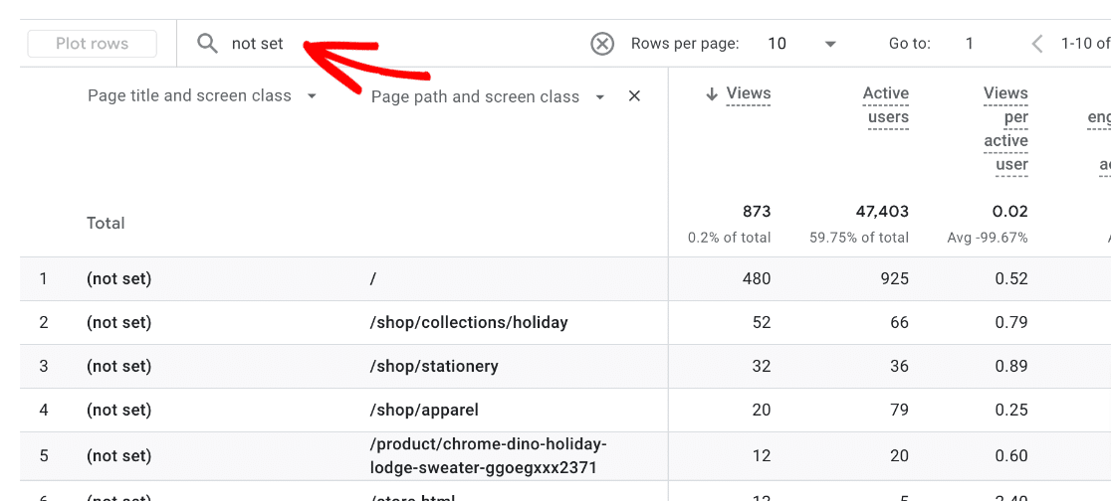Click the 'not set' search field
Screen dimensions: 1111x501
[x=257, y=44]
